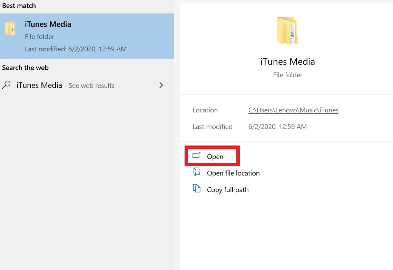The height and width of the screenshot is (270, 393).
Task: Click the small iTunes Media folder icon in Best match
Action: point(10,28)
